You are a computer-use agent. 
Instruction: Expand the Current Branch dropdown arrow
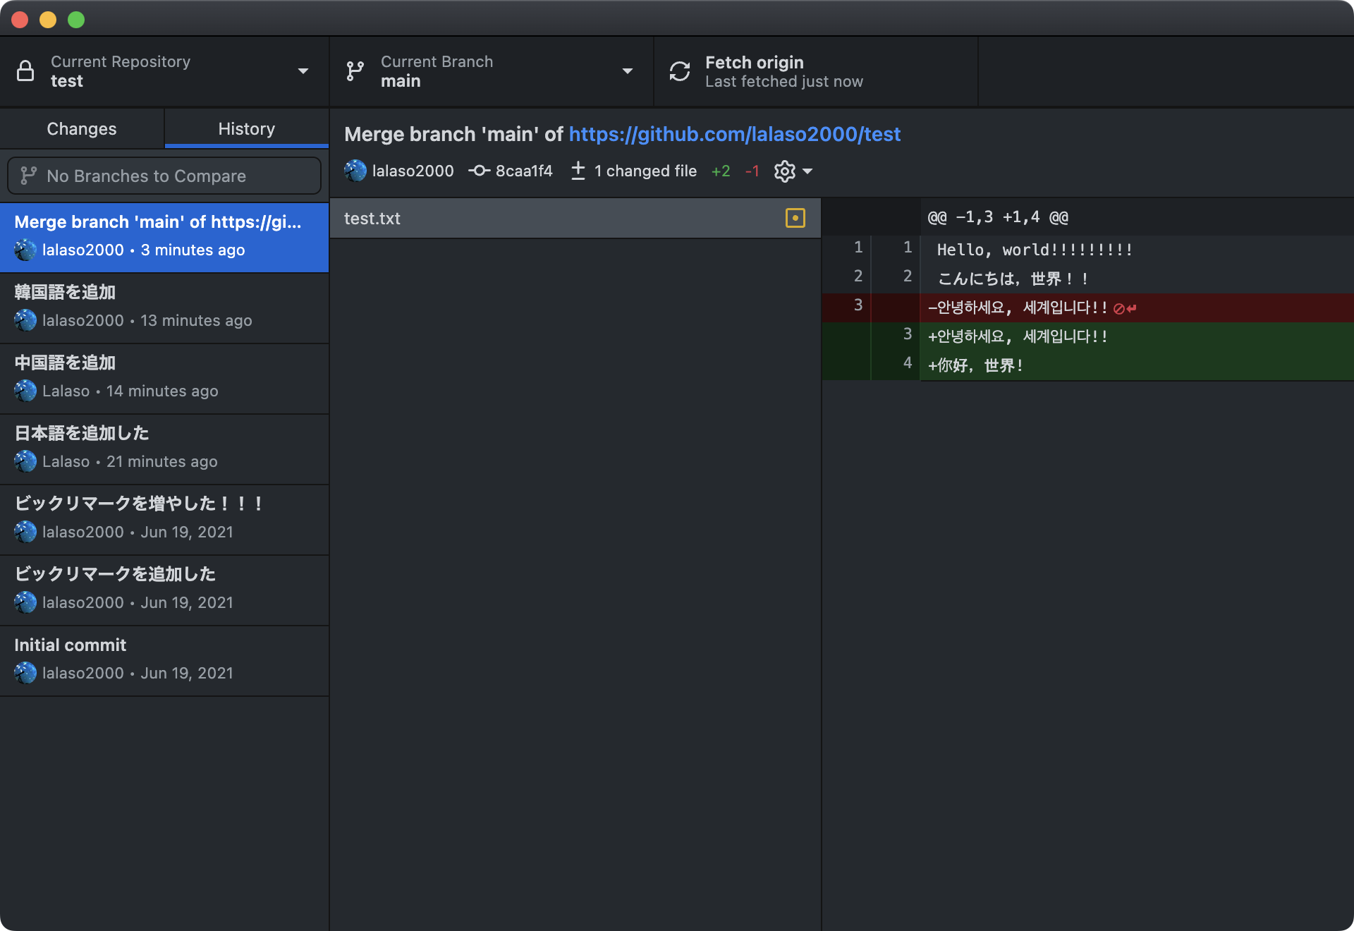tap(627, 71)
